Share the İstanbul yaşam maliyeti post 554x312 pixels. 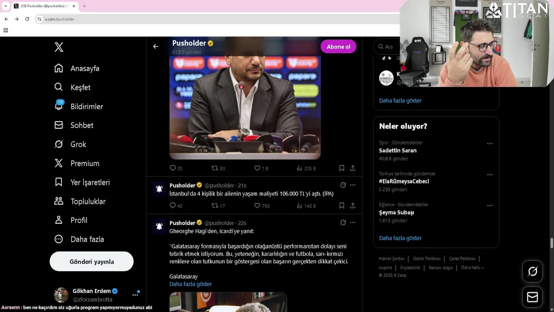click(353, 206)
